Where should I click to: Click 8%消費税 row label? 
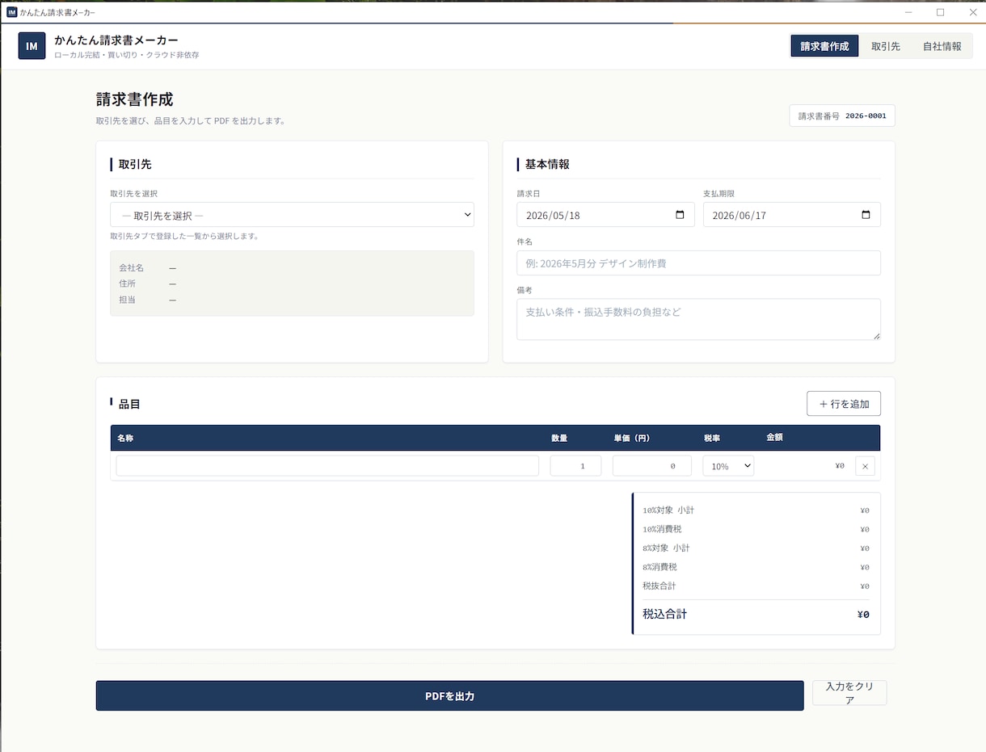(x=659, y=567)
